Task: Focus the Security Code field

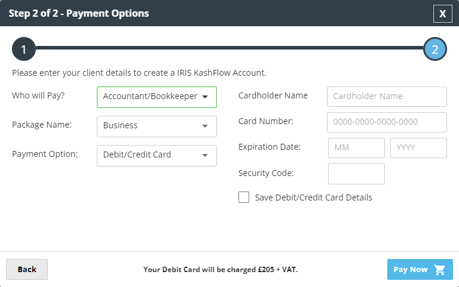Action: 356,174
